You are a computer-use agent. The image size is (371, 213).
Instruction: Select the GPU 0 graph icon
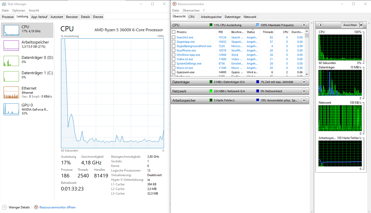[11, 109]
